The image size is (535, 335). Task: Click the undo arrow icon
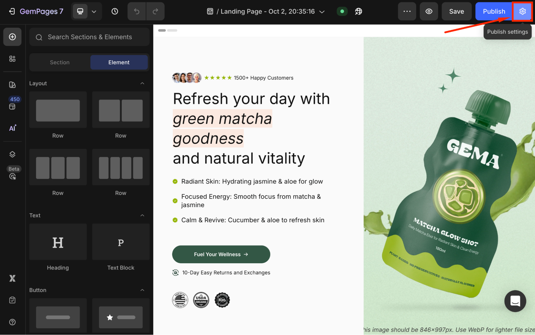click(x=137, y=11)
